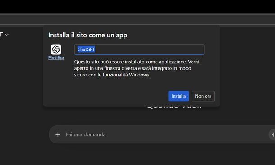Image resolution: width=275 pixels, height=165 pixels.
Task: Click the description text Questo sito può essere installato
Action: point(137,68)
